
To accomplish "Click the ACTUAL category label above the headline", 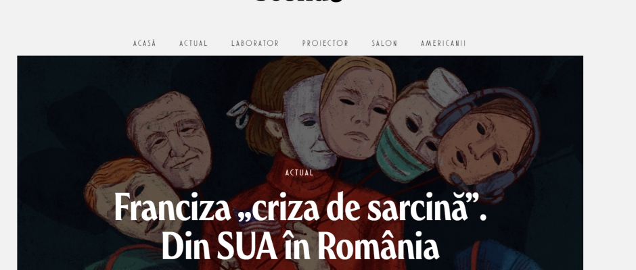I will pos(299,173).
